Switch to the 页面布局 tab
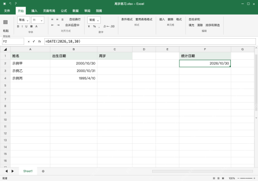Viewport: 258px width, 181px height. 49,11
